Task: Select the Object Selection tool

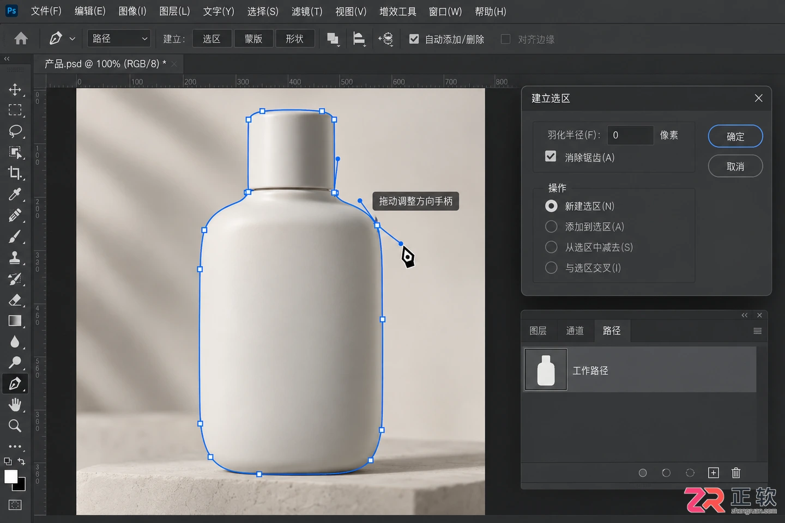Action: click(15, 153)
